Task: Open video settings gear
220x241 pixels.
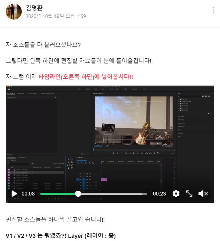Action: point(176,194)
